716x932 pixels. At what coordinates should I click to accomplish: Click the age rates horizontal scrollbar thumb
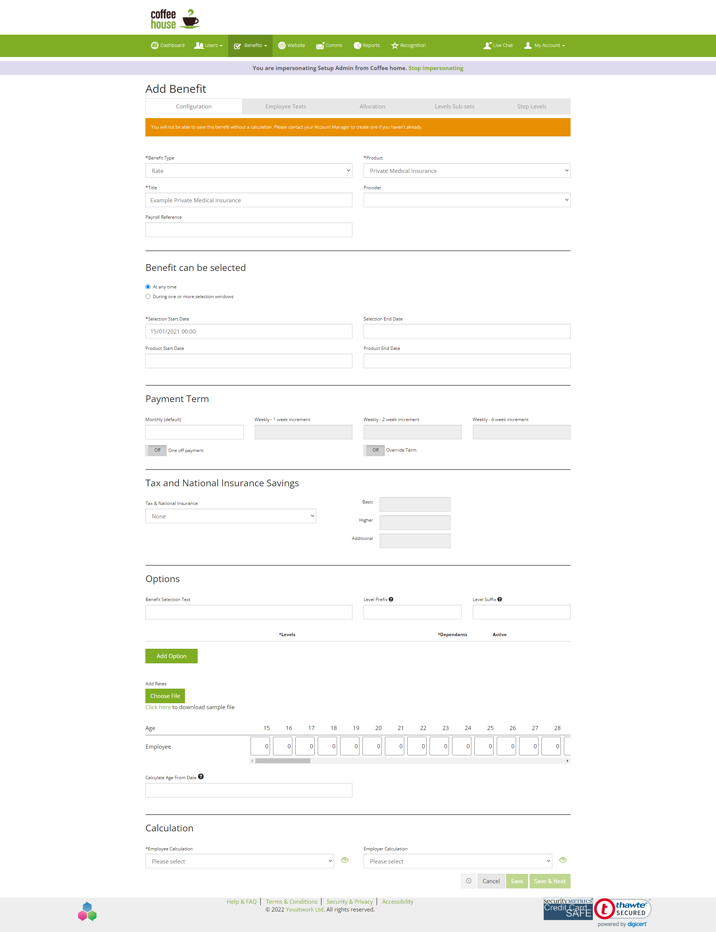coord(283,761)
